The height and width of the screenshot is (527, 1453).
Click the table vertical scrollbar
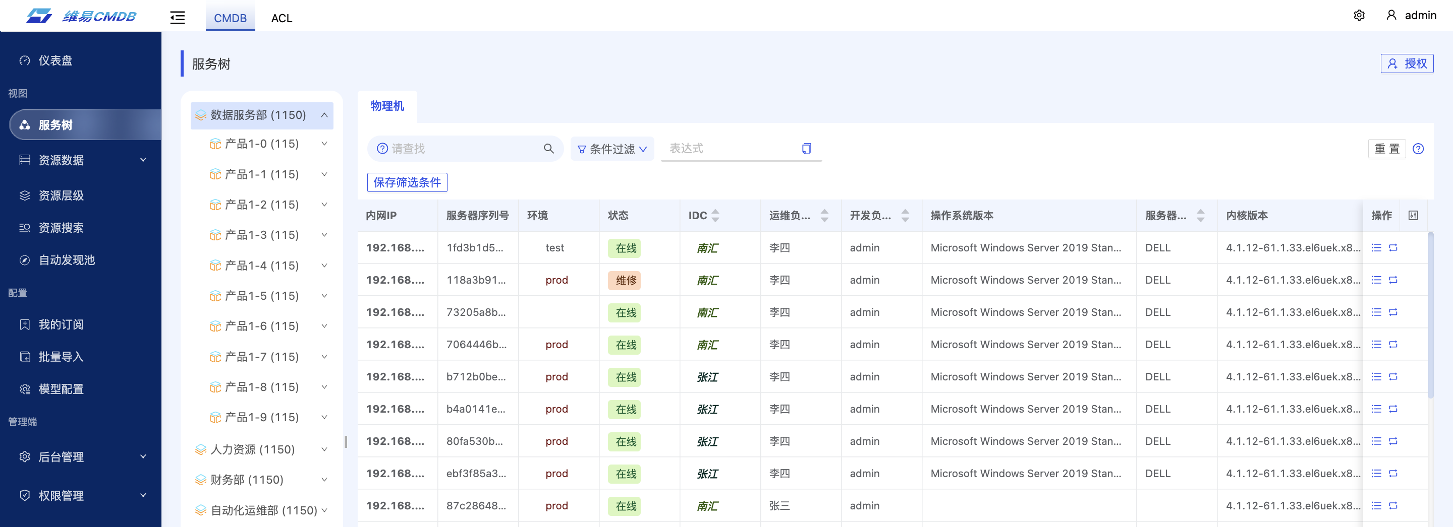pos(1430,315)
